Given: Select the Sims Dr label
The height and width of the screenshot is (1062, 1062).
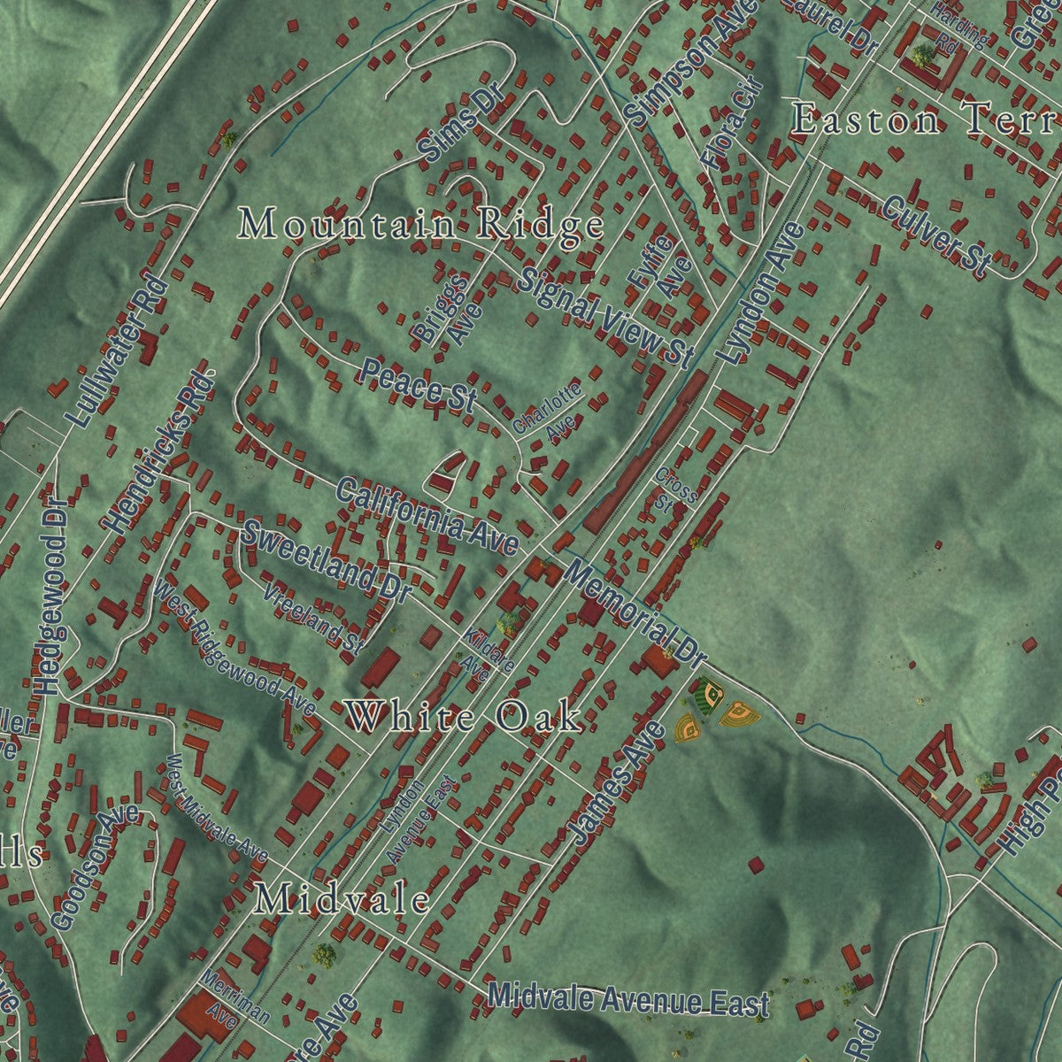Looking at the screenshot, I should [x=462, y=124].
